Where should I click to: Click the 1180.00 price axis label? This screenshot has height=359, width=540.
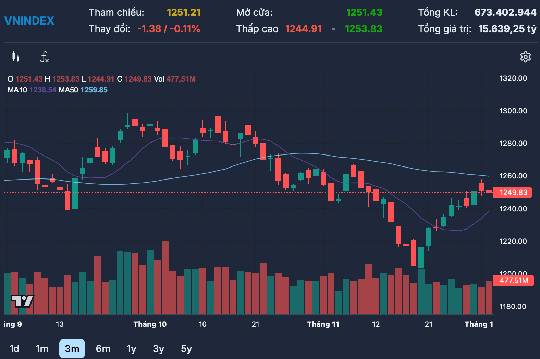(x=513, y=307)
